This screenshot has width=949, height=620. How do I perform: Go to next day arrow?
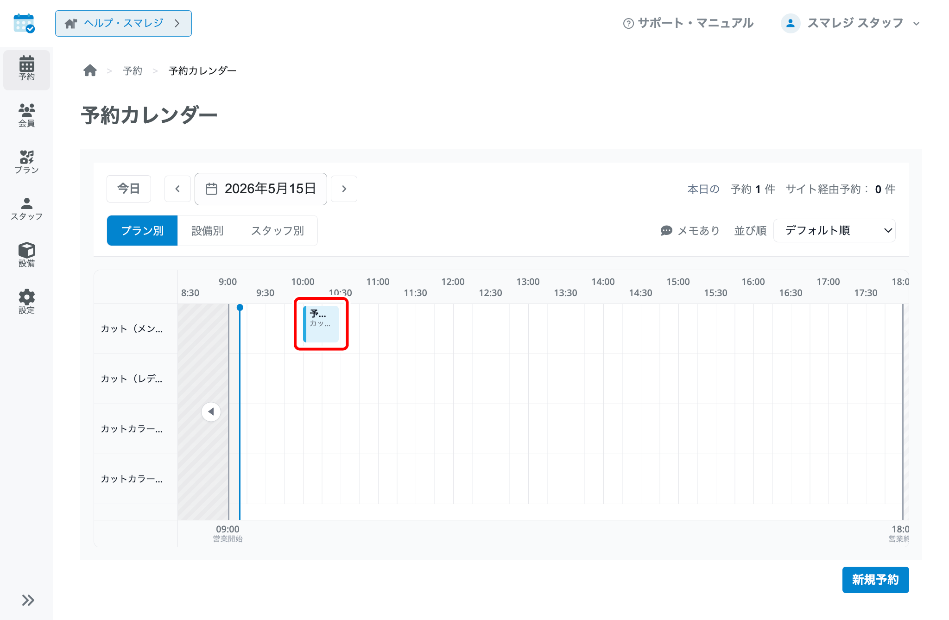344,189
